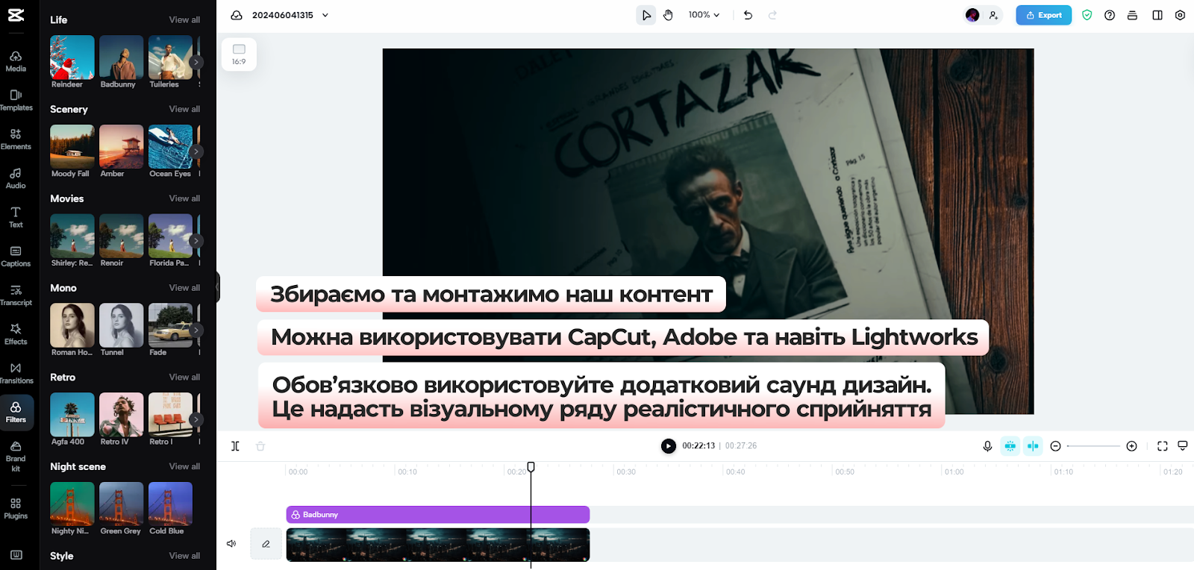Viewport: 1194px width, 570px height.
Task: Collapse the filters side panel handle
Action: click(218, 286)
